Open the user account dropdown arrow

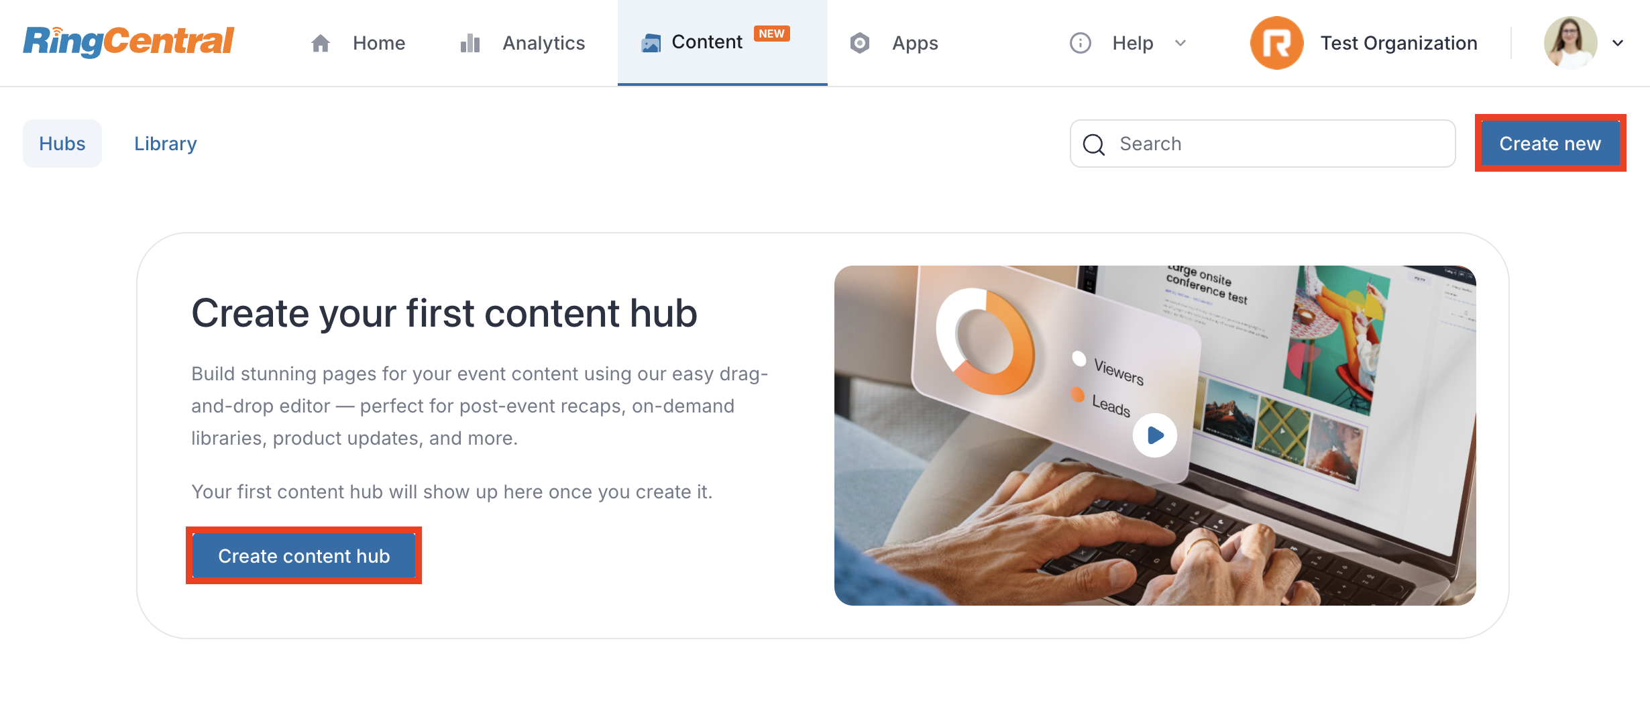[x=1618, y=43]
